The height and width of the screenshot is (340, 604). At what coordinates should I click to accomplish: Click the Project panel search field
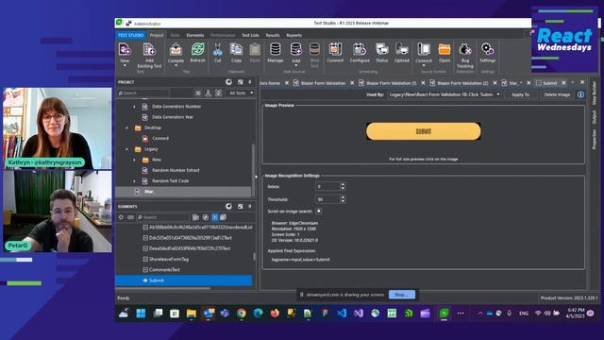click(143, 93)
